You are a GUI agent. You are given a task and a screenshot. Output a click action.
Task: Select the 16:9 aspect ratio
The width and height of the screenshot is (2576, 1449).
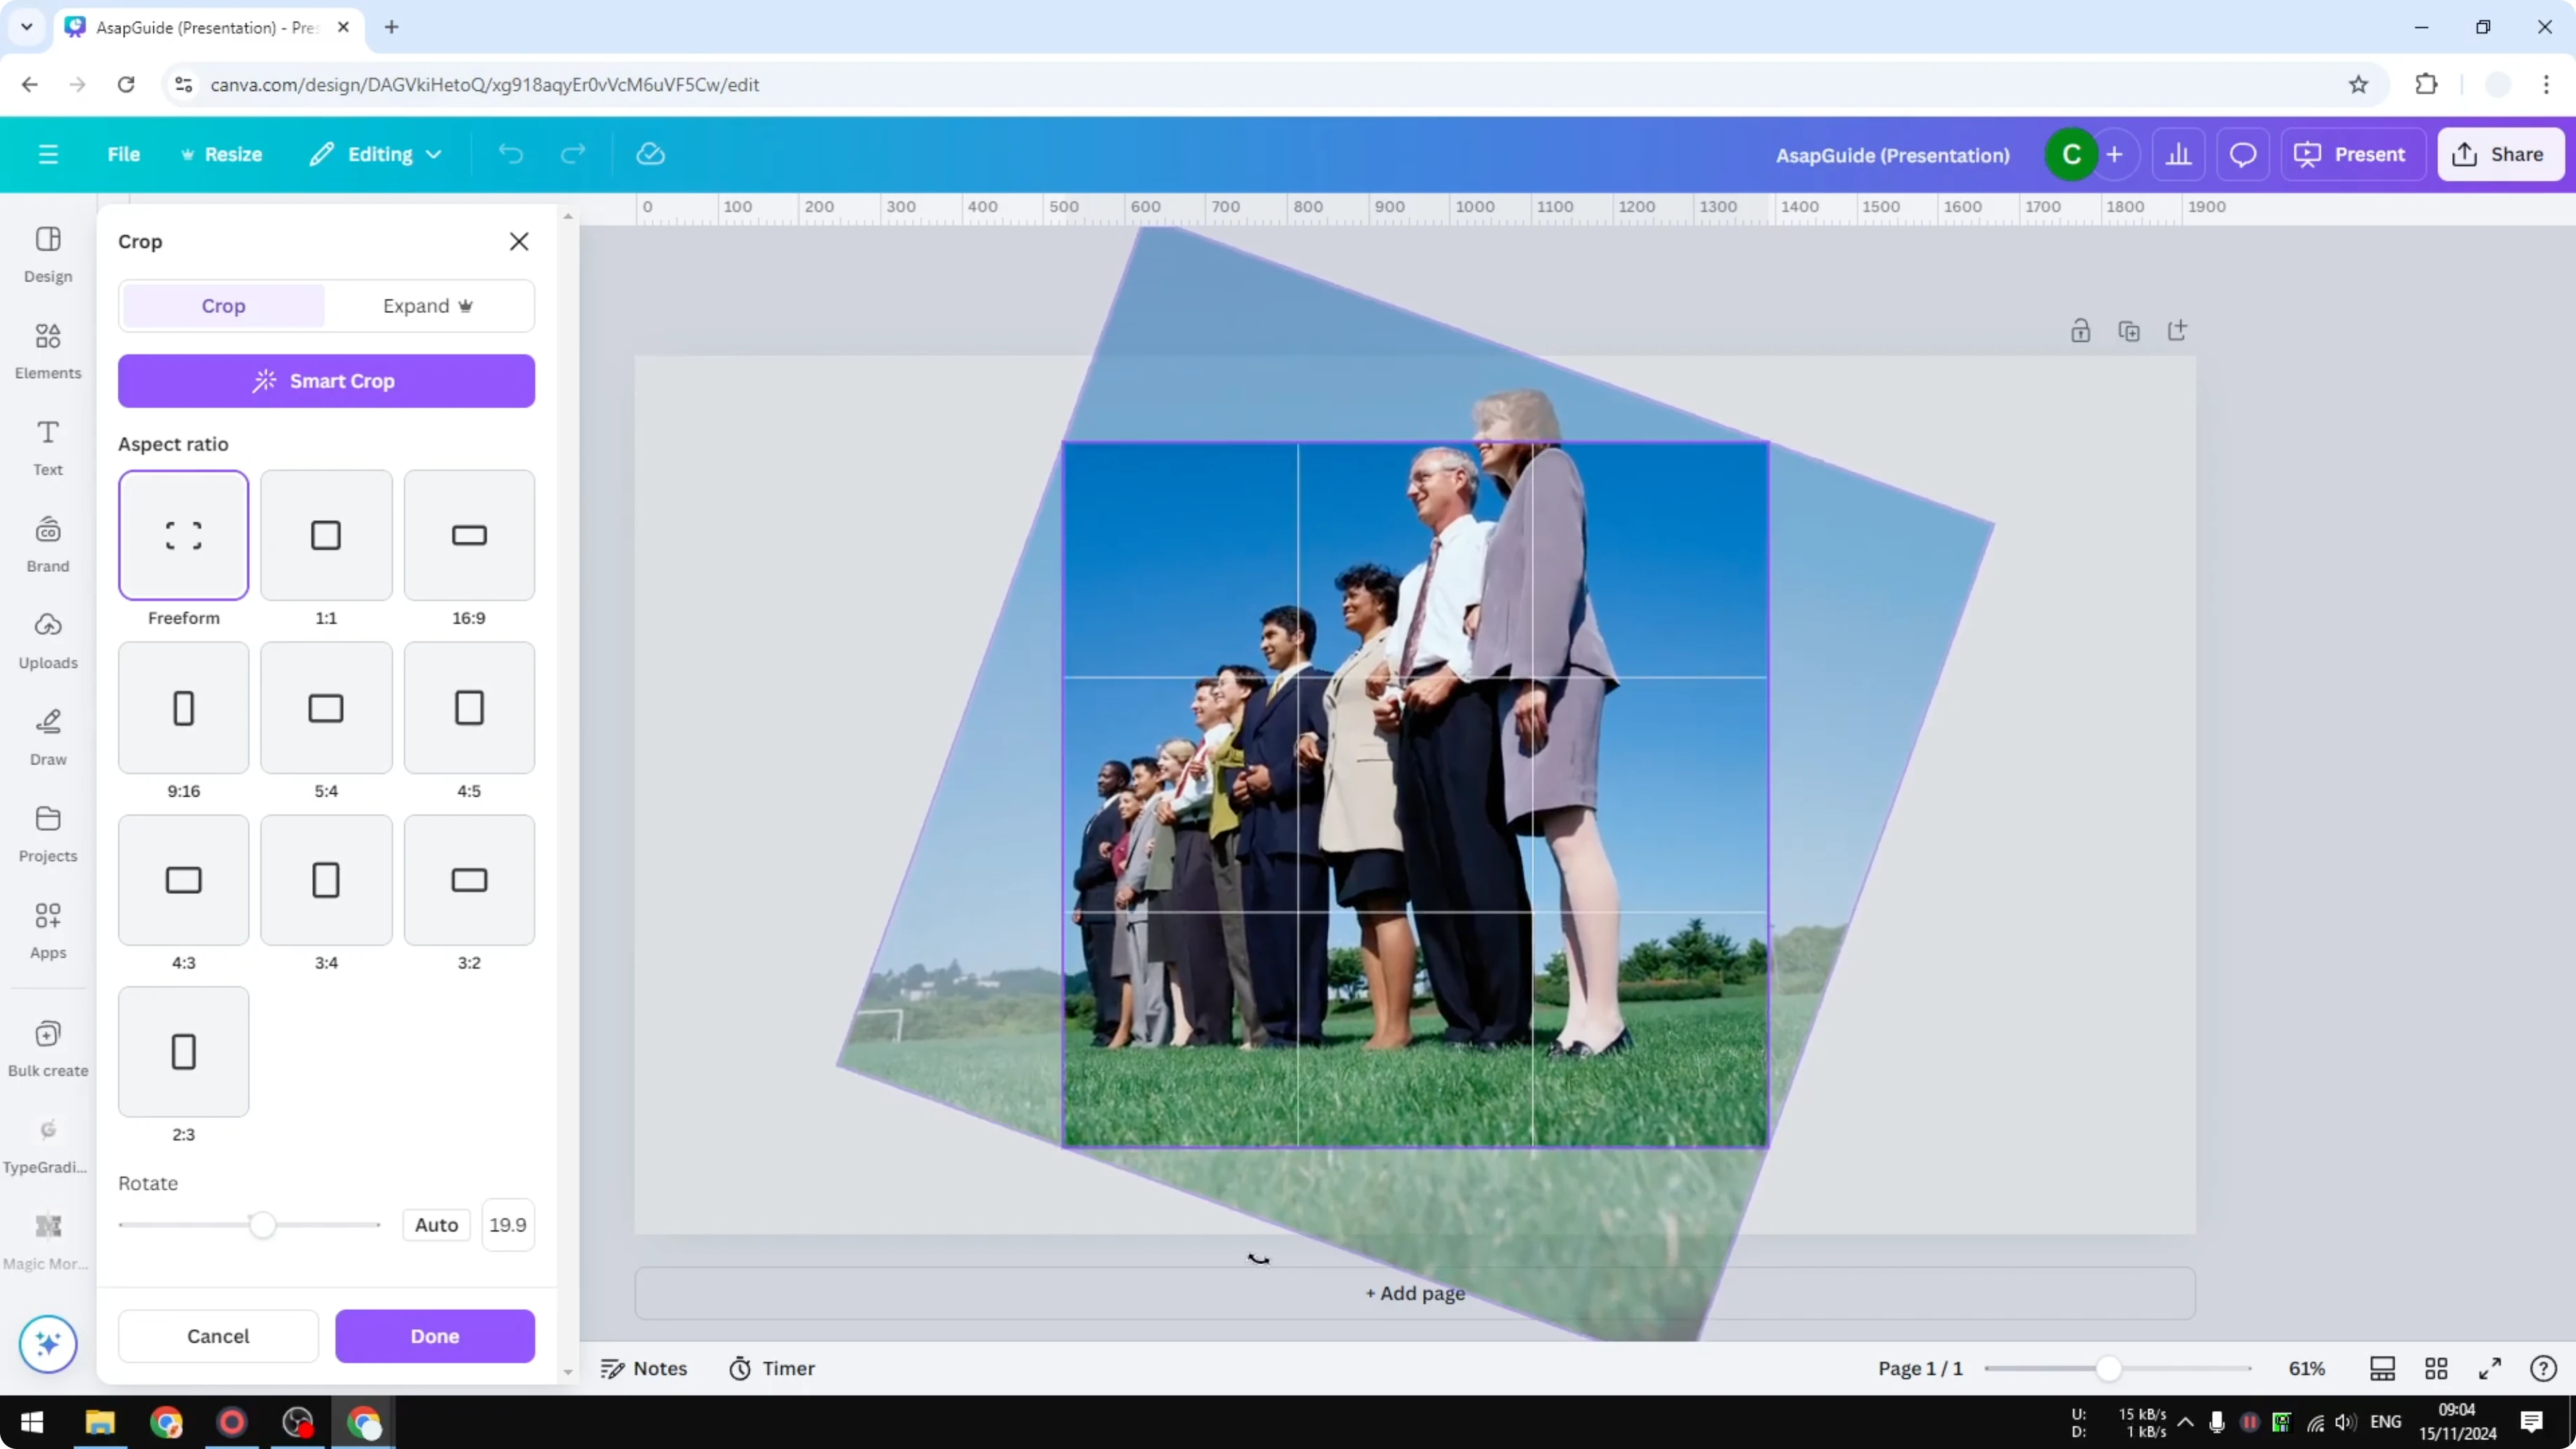click(468, 535)
